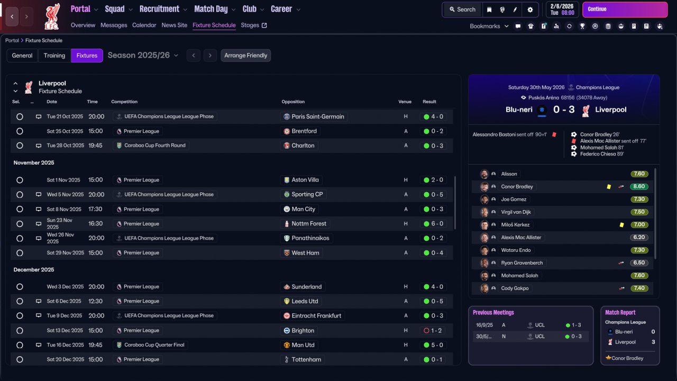Viewport: 677px width, 381px height.
Task: Click the Blu-neri badge in the match header
Action: pyautogui.click(x=542, y=110)
